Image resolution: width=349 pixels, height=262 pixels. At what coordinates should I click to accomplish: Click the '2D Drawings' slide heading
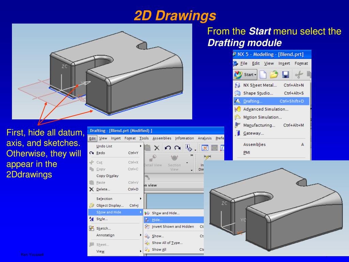coord(175,16)
